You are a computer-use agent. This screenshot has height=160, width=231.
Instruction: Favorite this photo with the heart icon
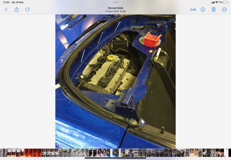(27, 10)
